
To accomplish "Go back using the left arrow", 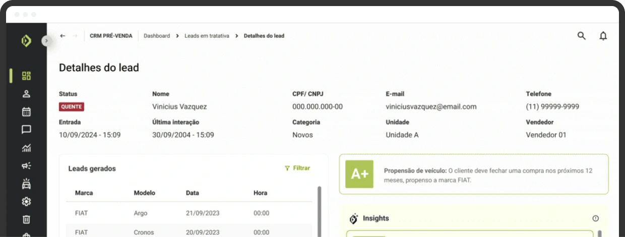I will 62,36.
